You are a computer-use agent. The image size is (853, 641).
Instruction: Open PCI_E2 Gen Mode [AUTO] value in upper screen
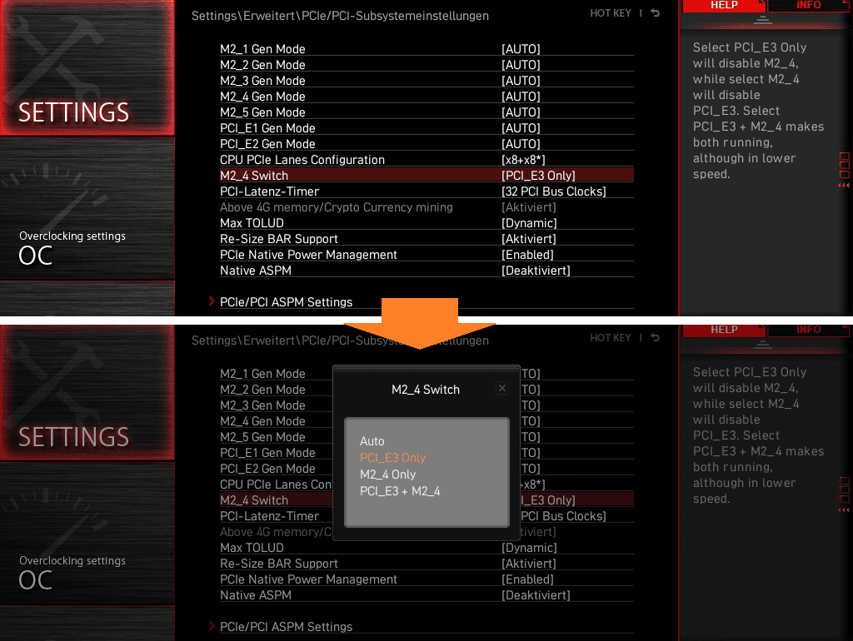pyautogui.click(x=521, y=143)
